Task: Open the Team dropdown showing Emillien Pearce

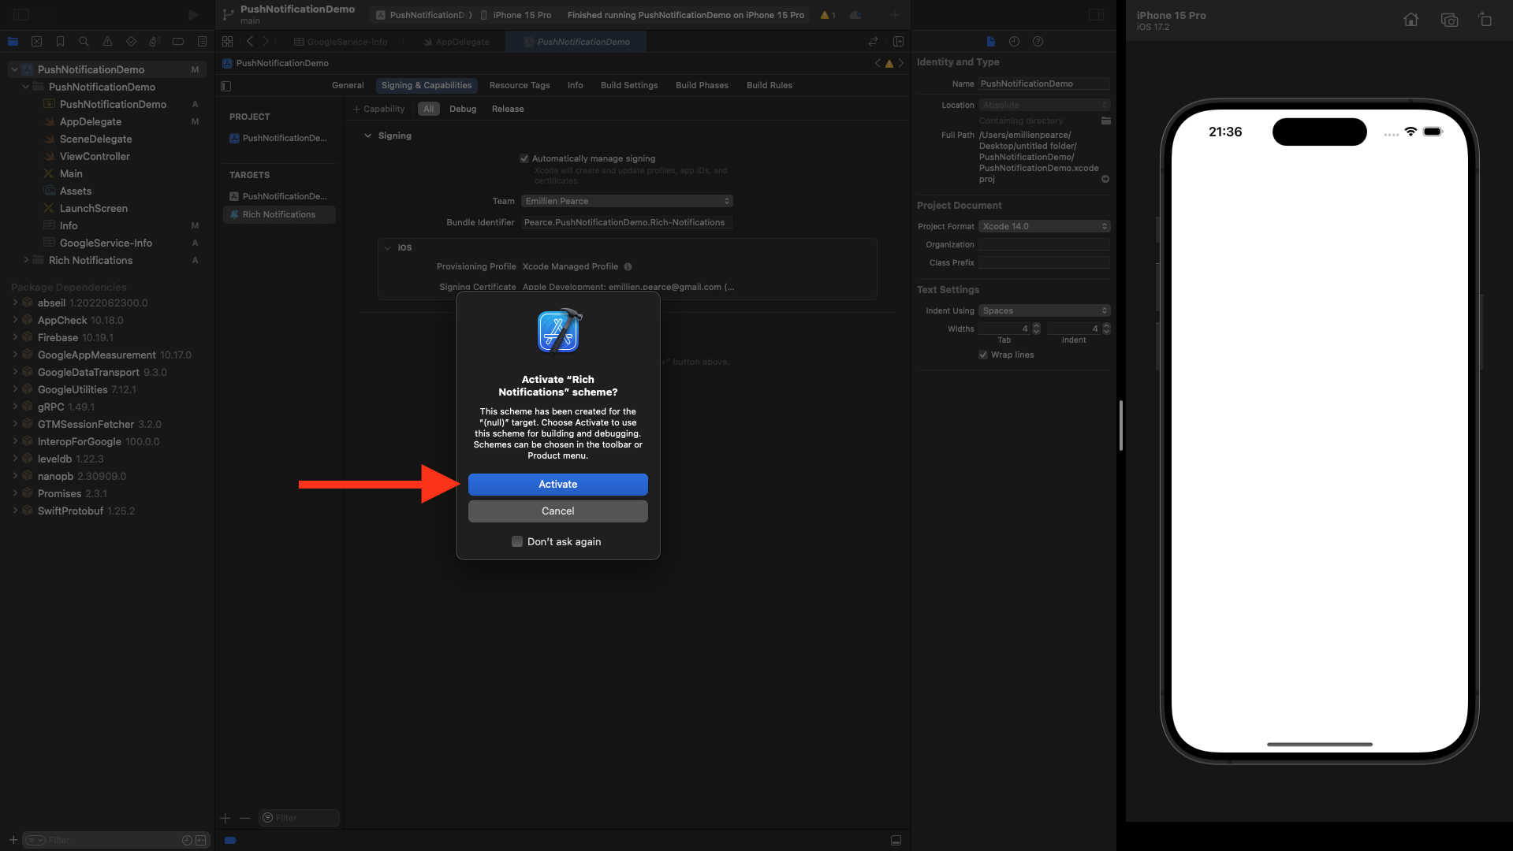Action: 627,201
